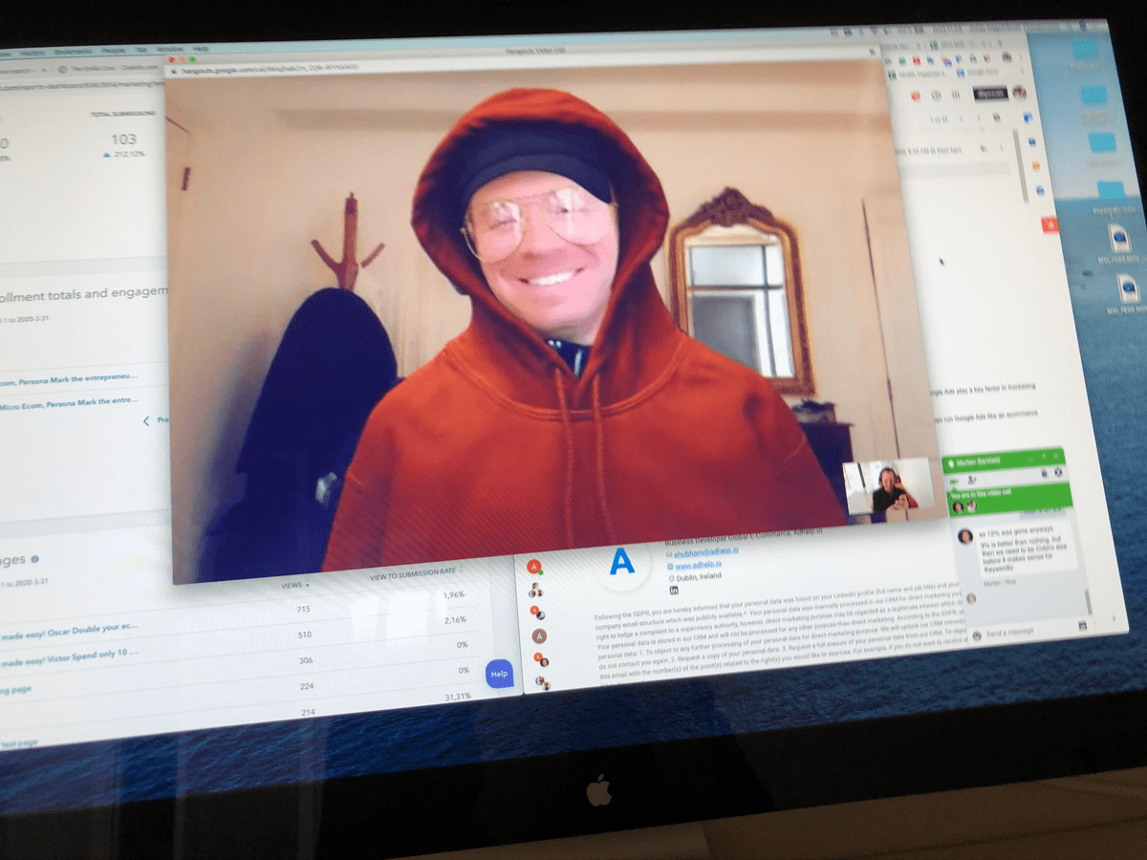Open the top folder on the desktop

tap(1086, 48)
